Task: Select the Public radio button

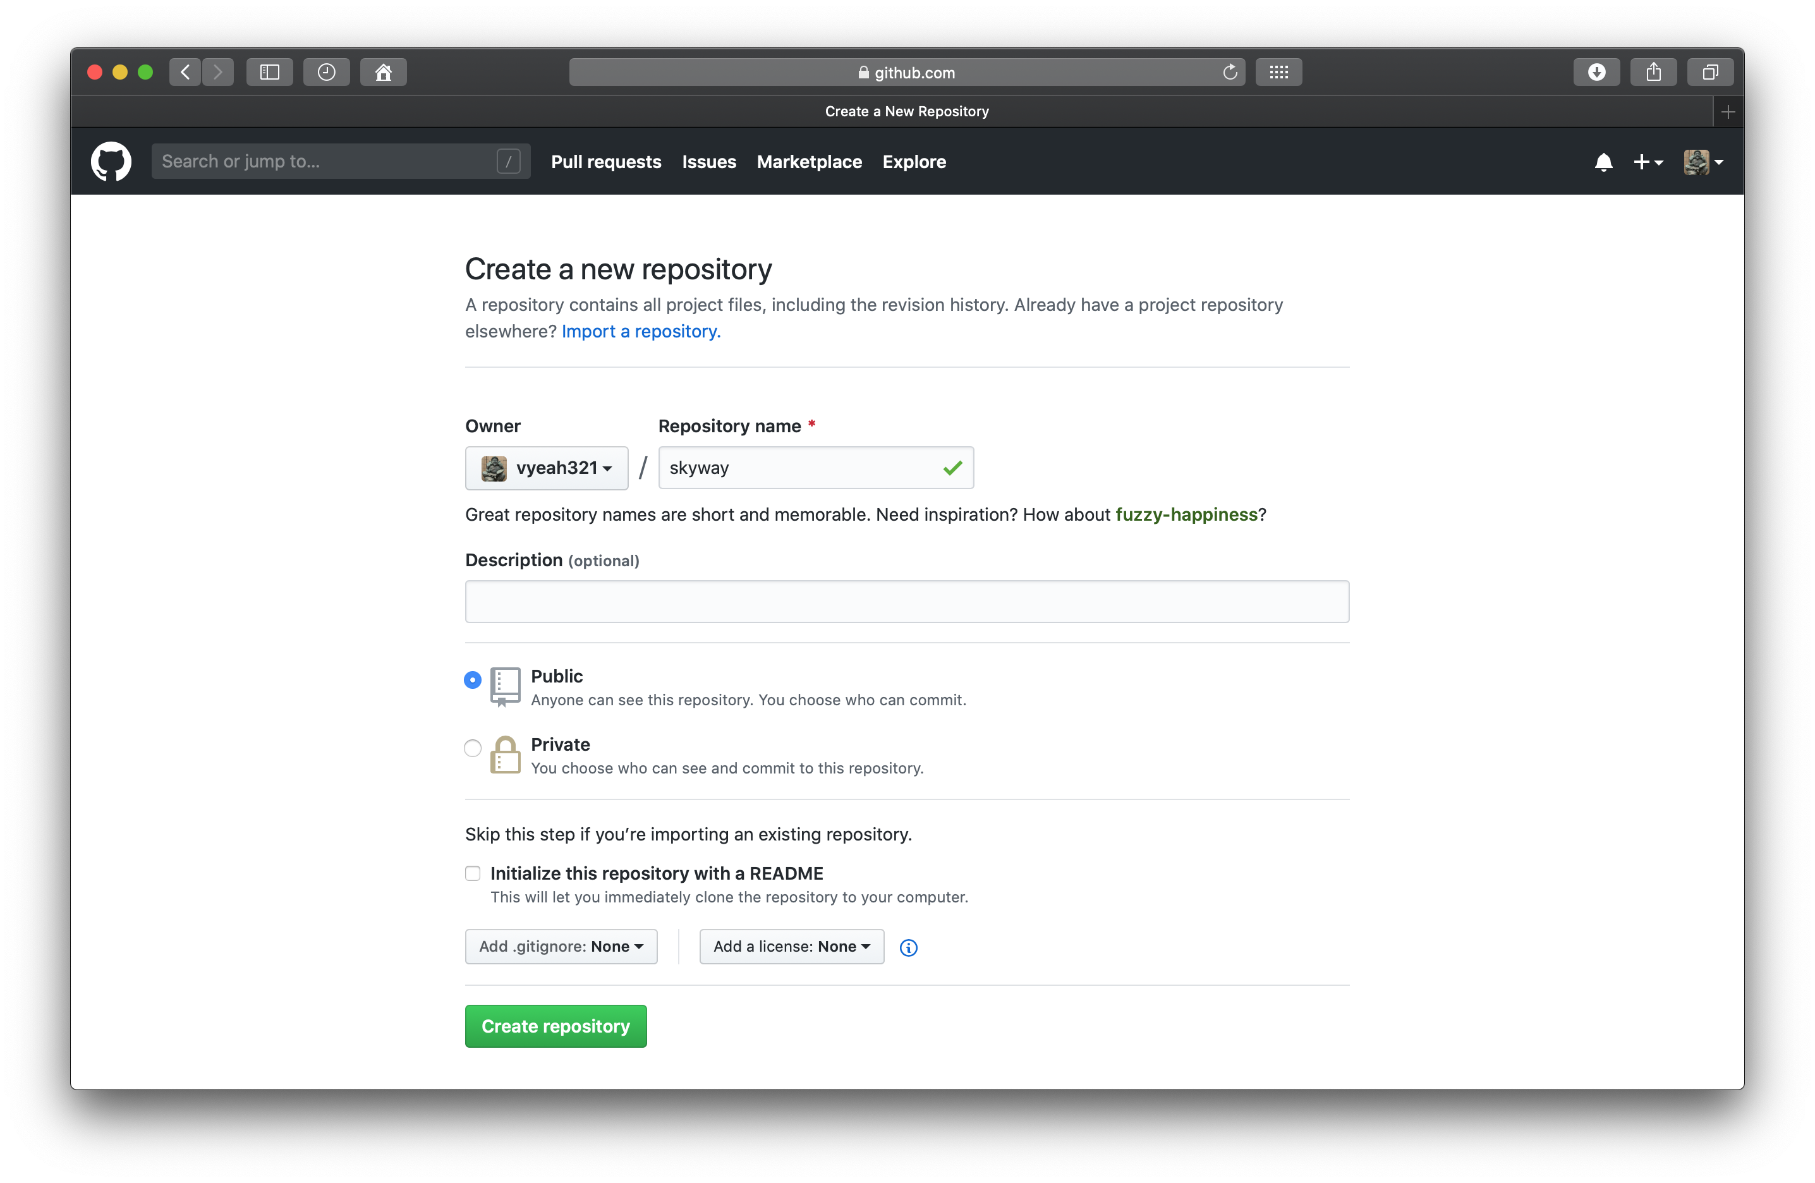Action: coord(473,679)
